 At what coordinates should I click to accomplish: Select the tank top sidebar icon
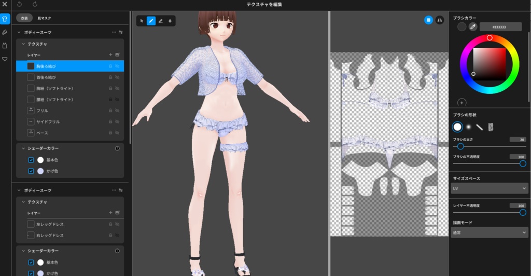point(5,45)
